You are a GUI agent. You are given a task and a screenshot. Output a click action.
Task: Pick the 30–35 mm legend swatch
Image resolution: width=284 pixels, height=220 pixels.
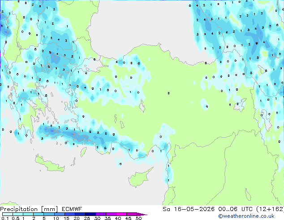100,214
